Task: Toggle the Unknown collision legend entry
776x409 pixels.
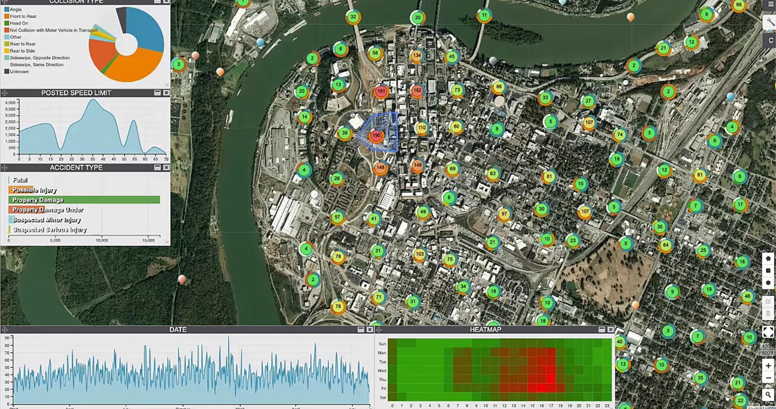Action: pyautogui.click(x=19, y=72)
